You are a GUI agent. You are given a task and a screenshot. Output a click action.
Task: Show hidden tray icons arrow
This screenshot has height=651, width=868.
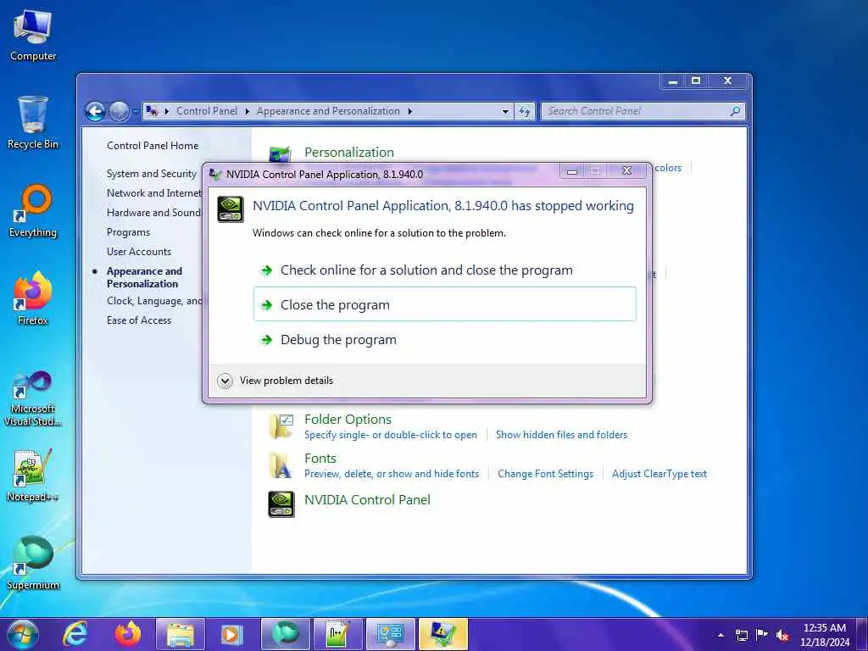coord(721,635)
